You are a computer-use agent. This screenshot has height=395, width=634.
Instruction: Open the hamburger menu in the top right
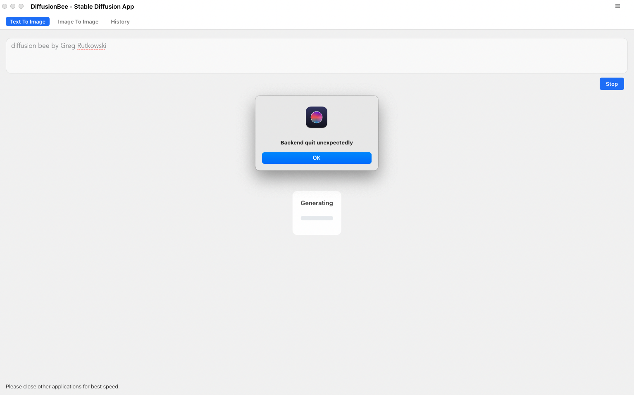coord(617,6)
